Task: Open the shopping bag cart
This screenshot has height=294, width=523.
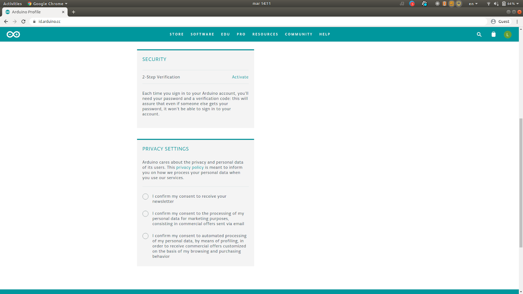Action: 494,34
